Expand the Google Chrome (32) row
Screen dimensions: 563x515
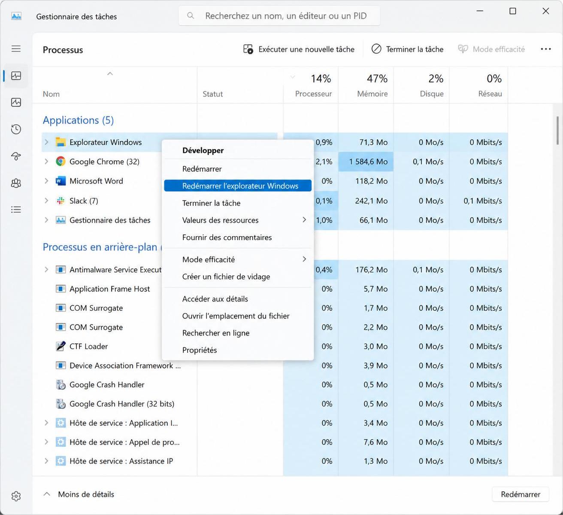(x=46, y=162)
